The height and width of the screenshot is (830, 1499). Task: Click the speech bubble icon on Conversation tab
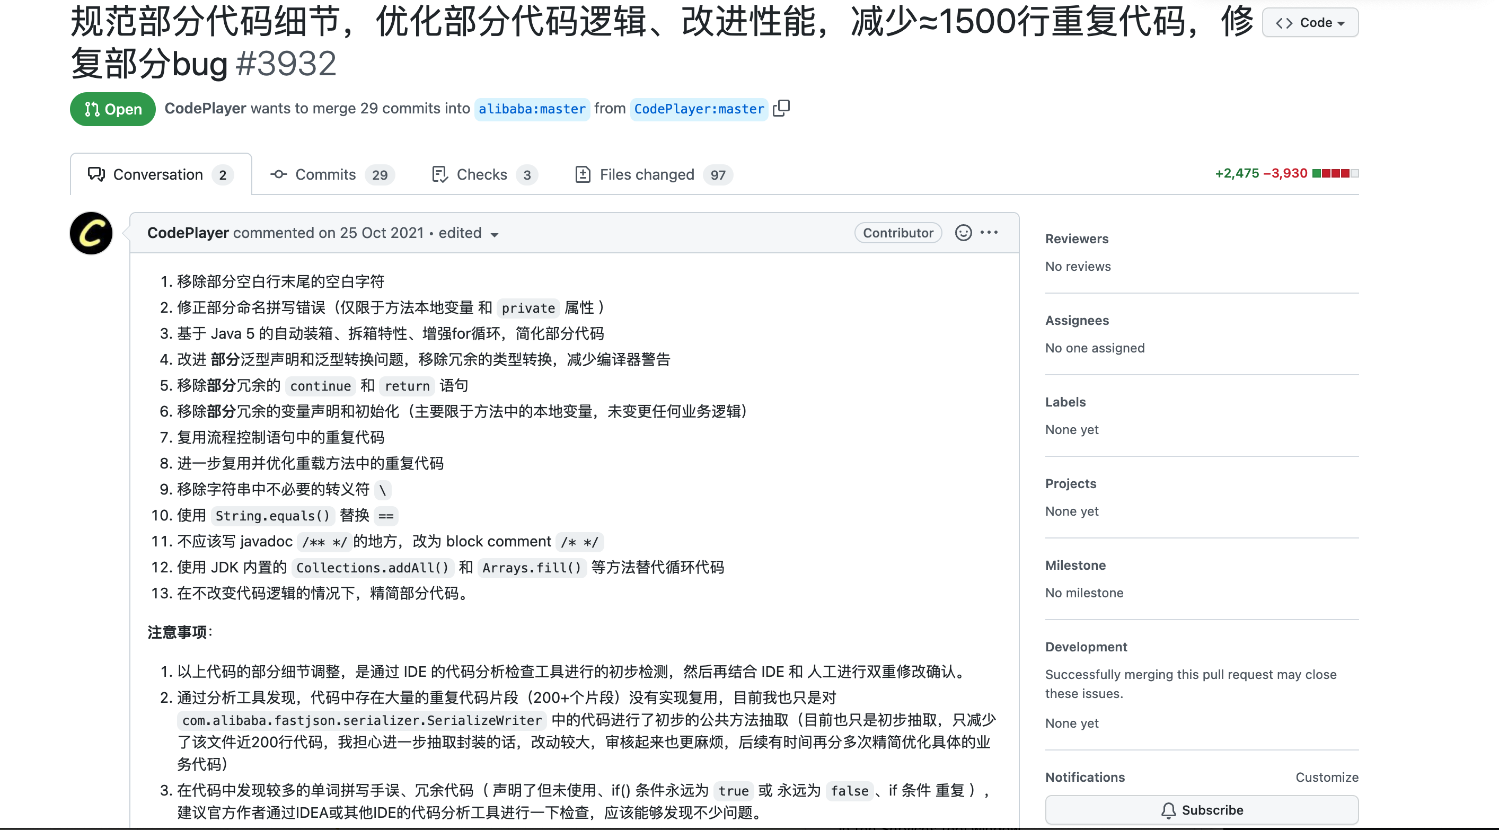pyautogui.click(x=96, y=174)
